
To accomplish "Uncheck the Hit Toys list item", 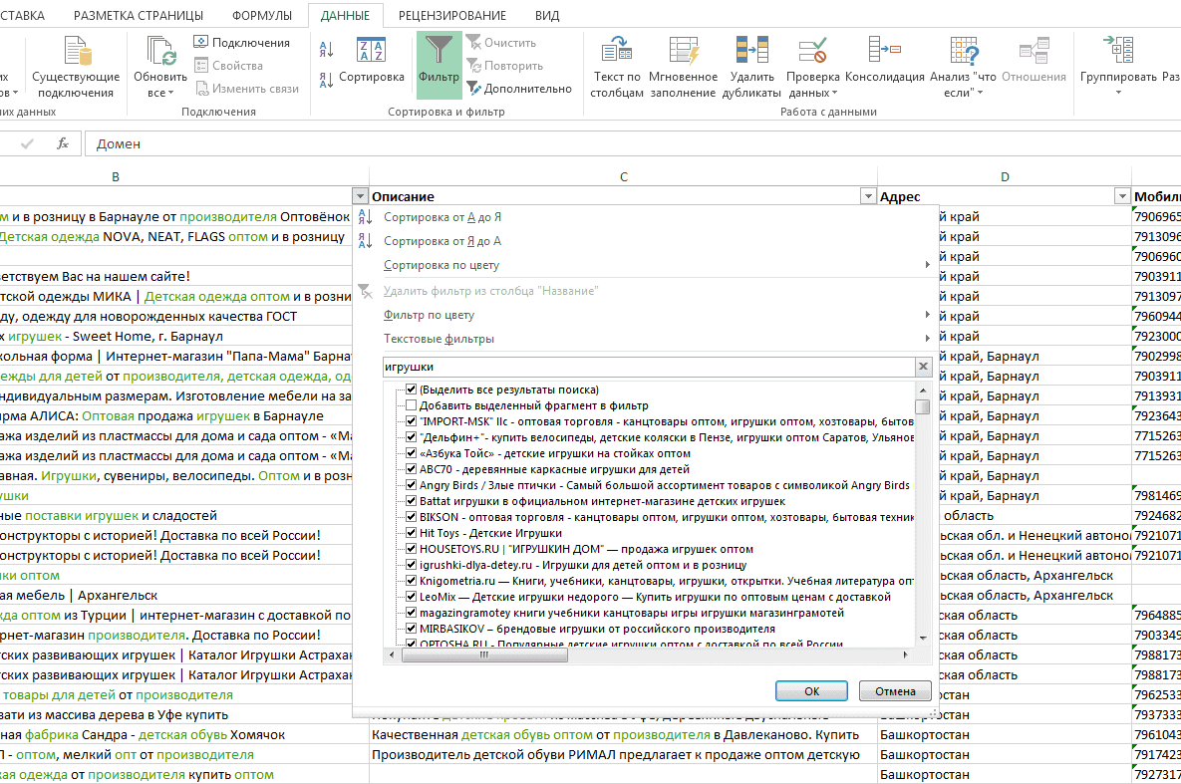I will (x=412, y=532).
